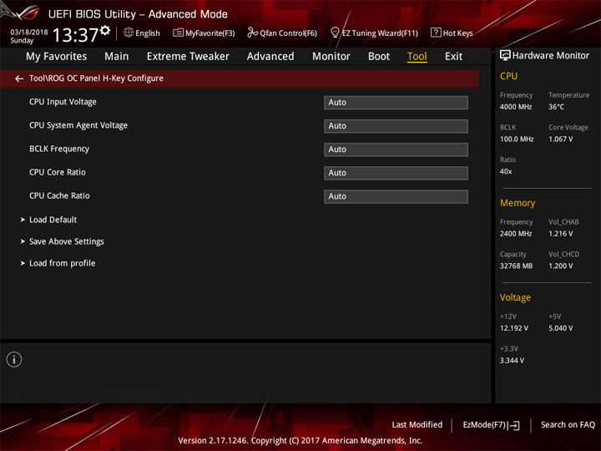Click the 1.067 V core voltage value
This screenshot has width=601, height=451.
pyautogui.click(x=560, y=139)
